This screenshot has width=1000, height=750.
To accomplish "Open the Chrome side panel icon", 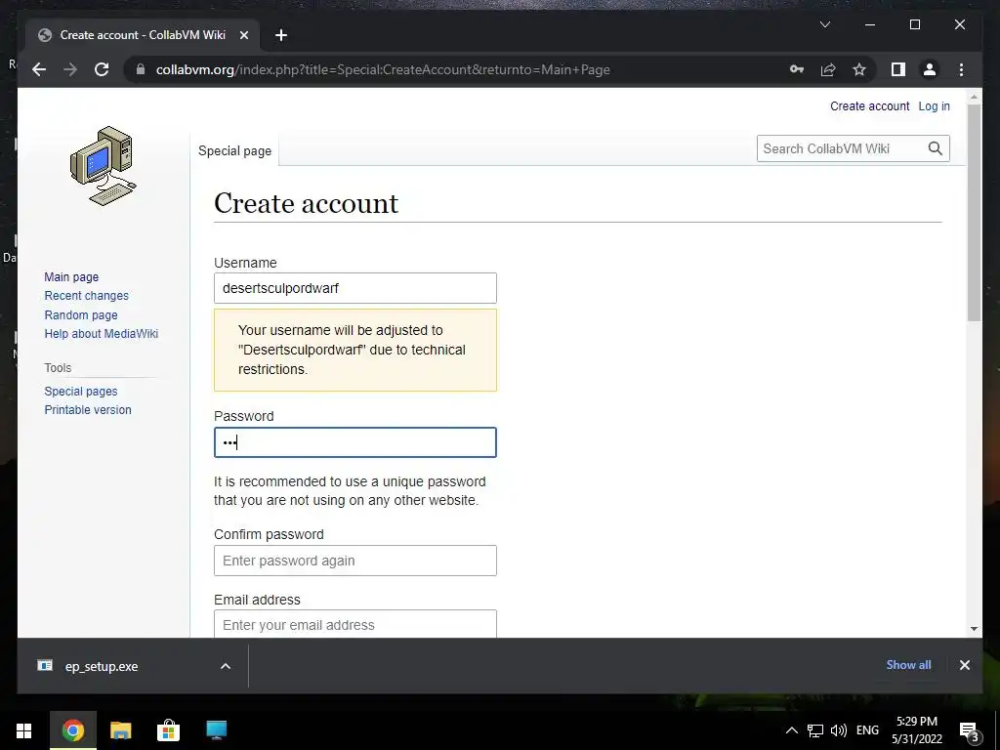I will [x=898, y=69].
